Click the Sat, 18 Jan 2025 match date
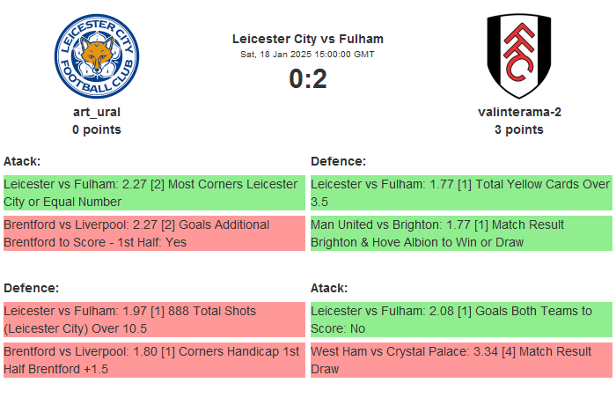The width and height of the screenshot is (616, 405). pyautogui.click(x=308, y=54)
